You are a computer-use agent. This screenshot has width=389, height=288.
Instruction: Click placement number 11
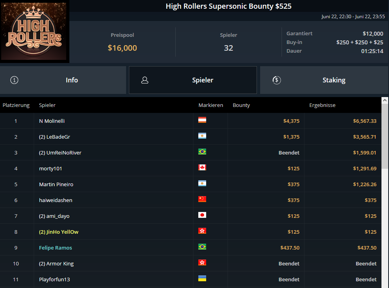(x=15, y=280)
